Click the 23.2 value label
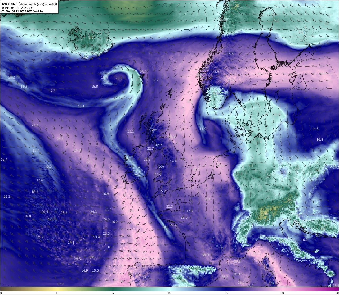The image size is (339, 295). tap(35, 125)
